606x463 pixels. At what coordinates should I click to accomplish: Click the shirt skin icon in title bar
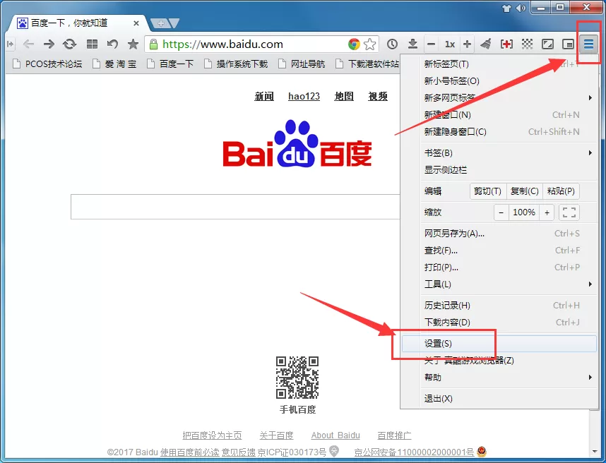coord(506,8)
